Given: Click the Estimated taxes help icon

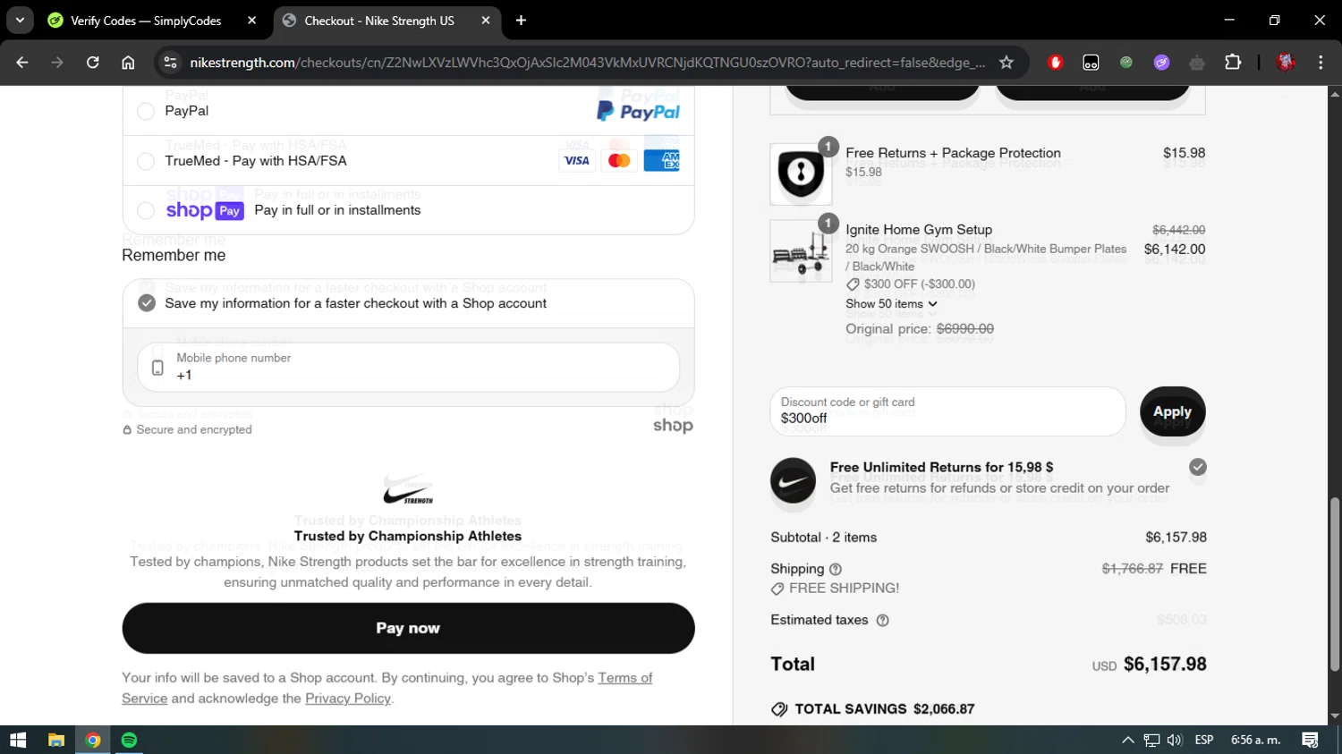Looking at the screenshot, I should point(882,621).
